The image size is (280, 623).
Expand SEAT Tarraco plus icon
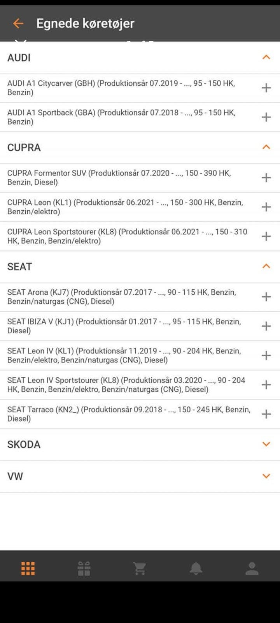(x=266, y=414)
